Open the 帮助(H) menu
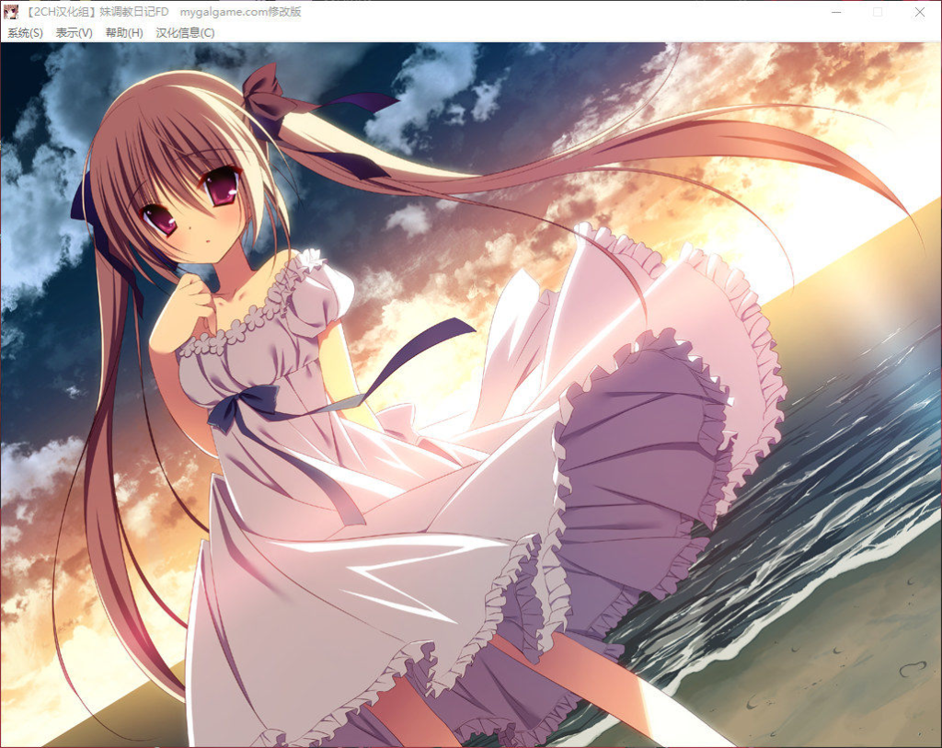Screen dimensions: 942x748 (x=124, y=33)
